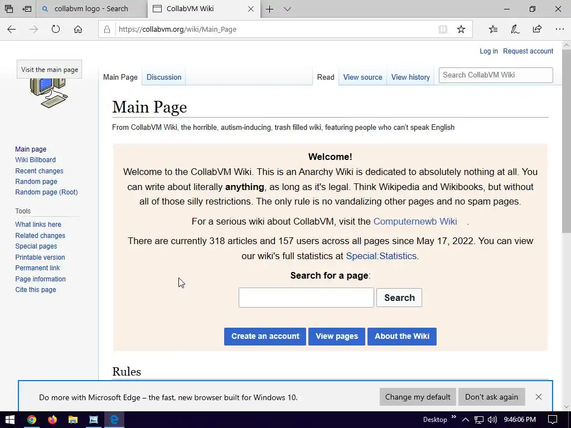Screen dimensions: 571x428
Task: Open the Windows Start menu
Action: 10,420
